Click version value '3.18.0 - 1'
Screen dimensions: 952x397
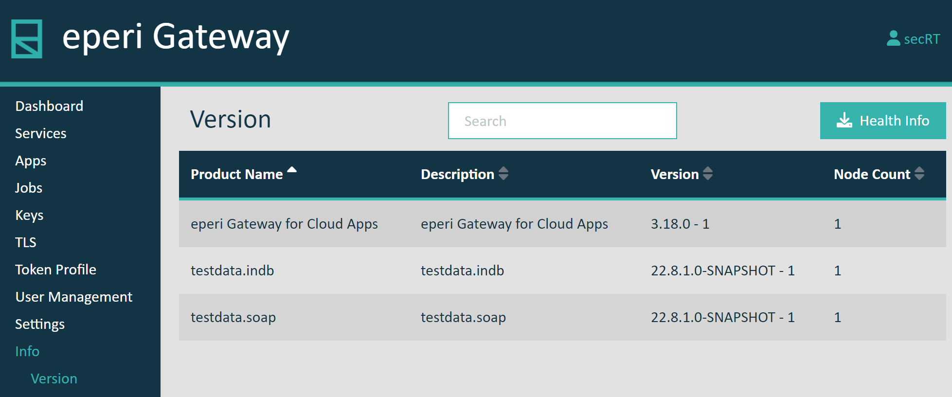pyautogui.click(x=680, y=224)
